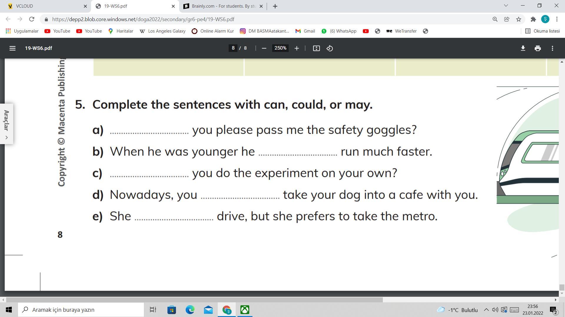Expand the Araçlar side panel

click(x=6, y=137)
